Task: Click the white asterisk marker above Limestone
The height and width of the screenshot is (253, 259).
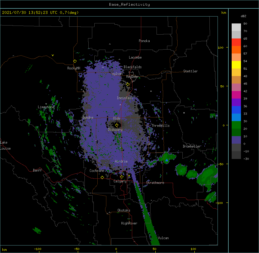Action: [x=46, y=104]
